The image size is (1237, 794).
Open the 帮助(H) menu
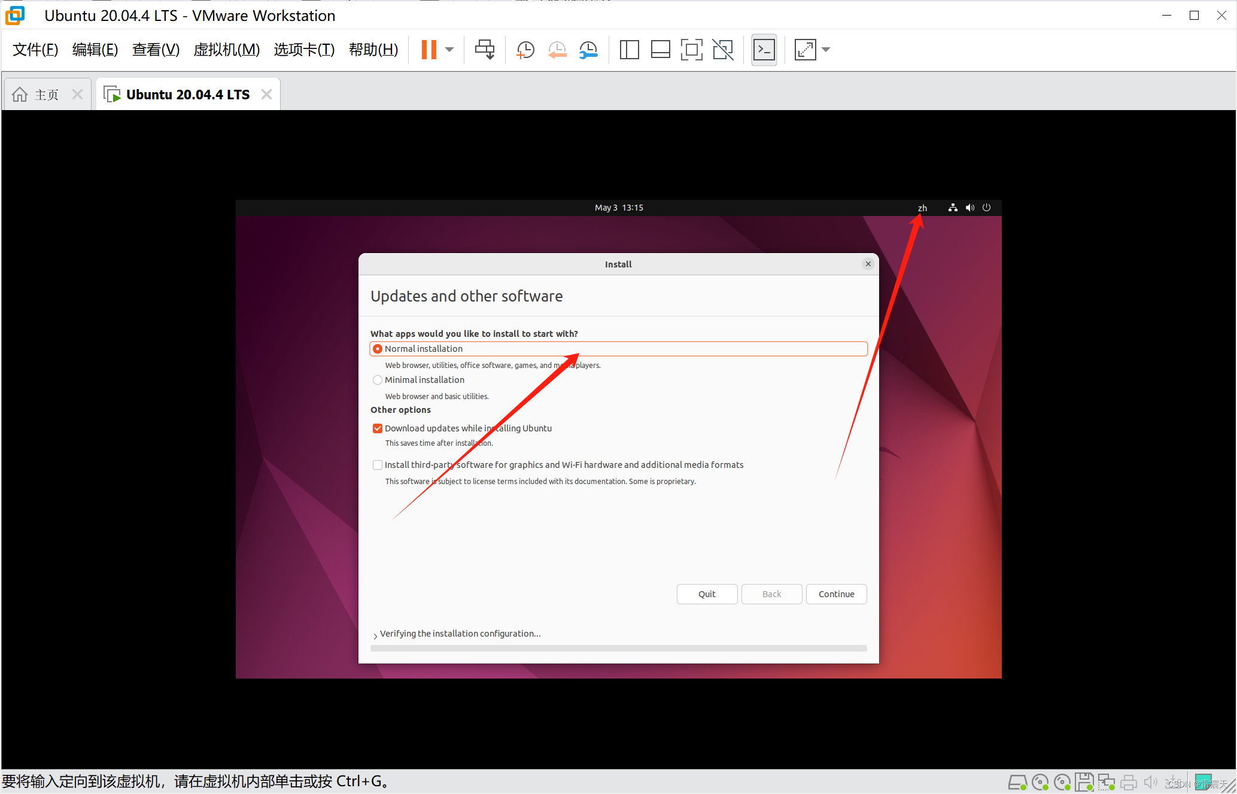[x=373, y=50]
